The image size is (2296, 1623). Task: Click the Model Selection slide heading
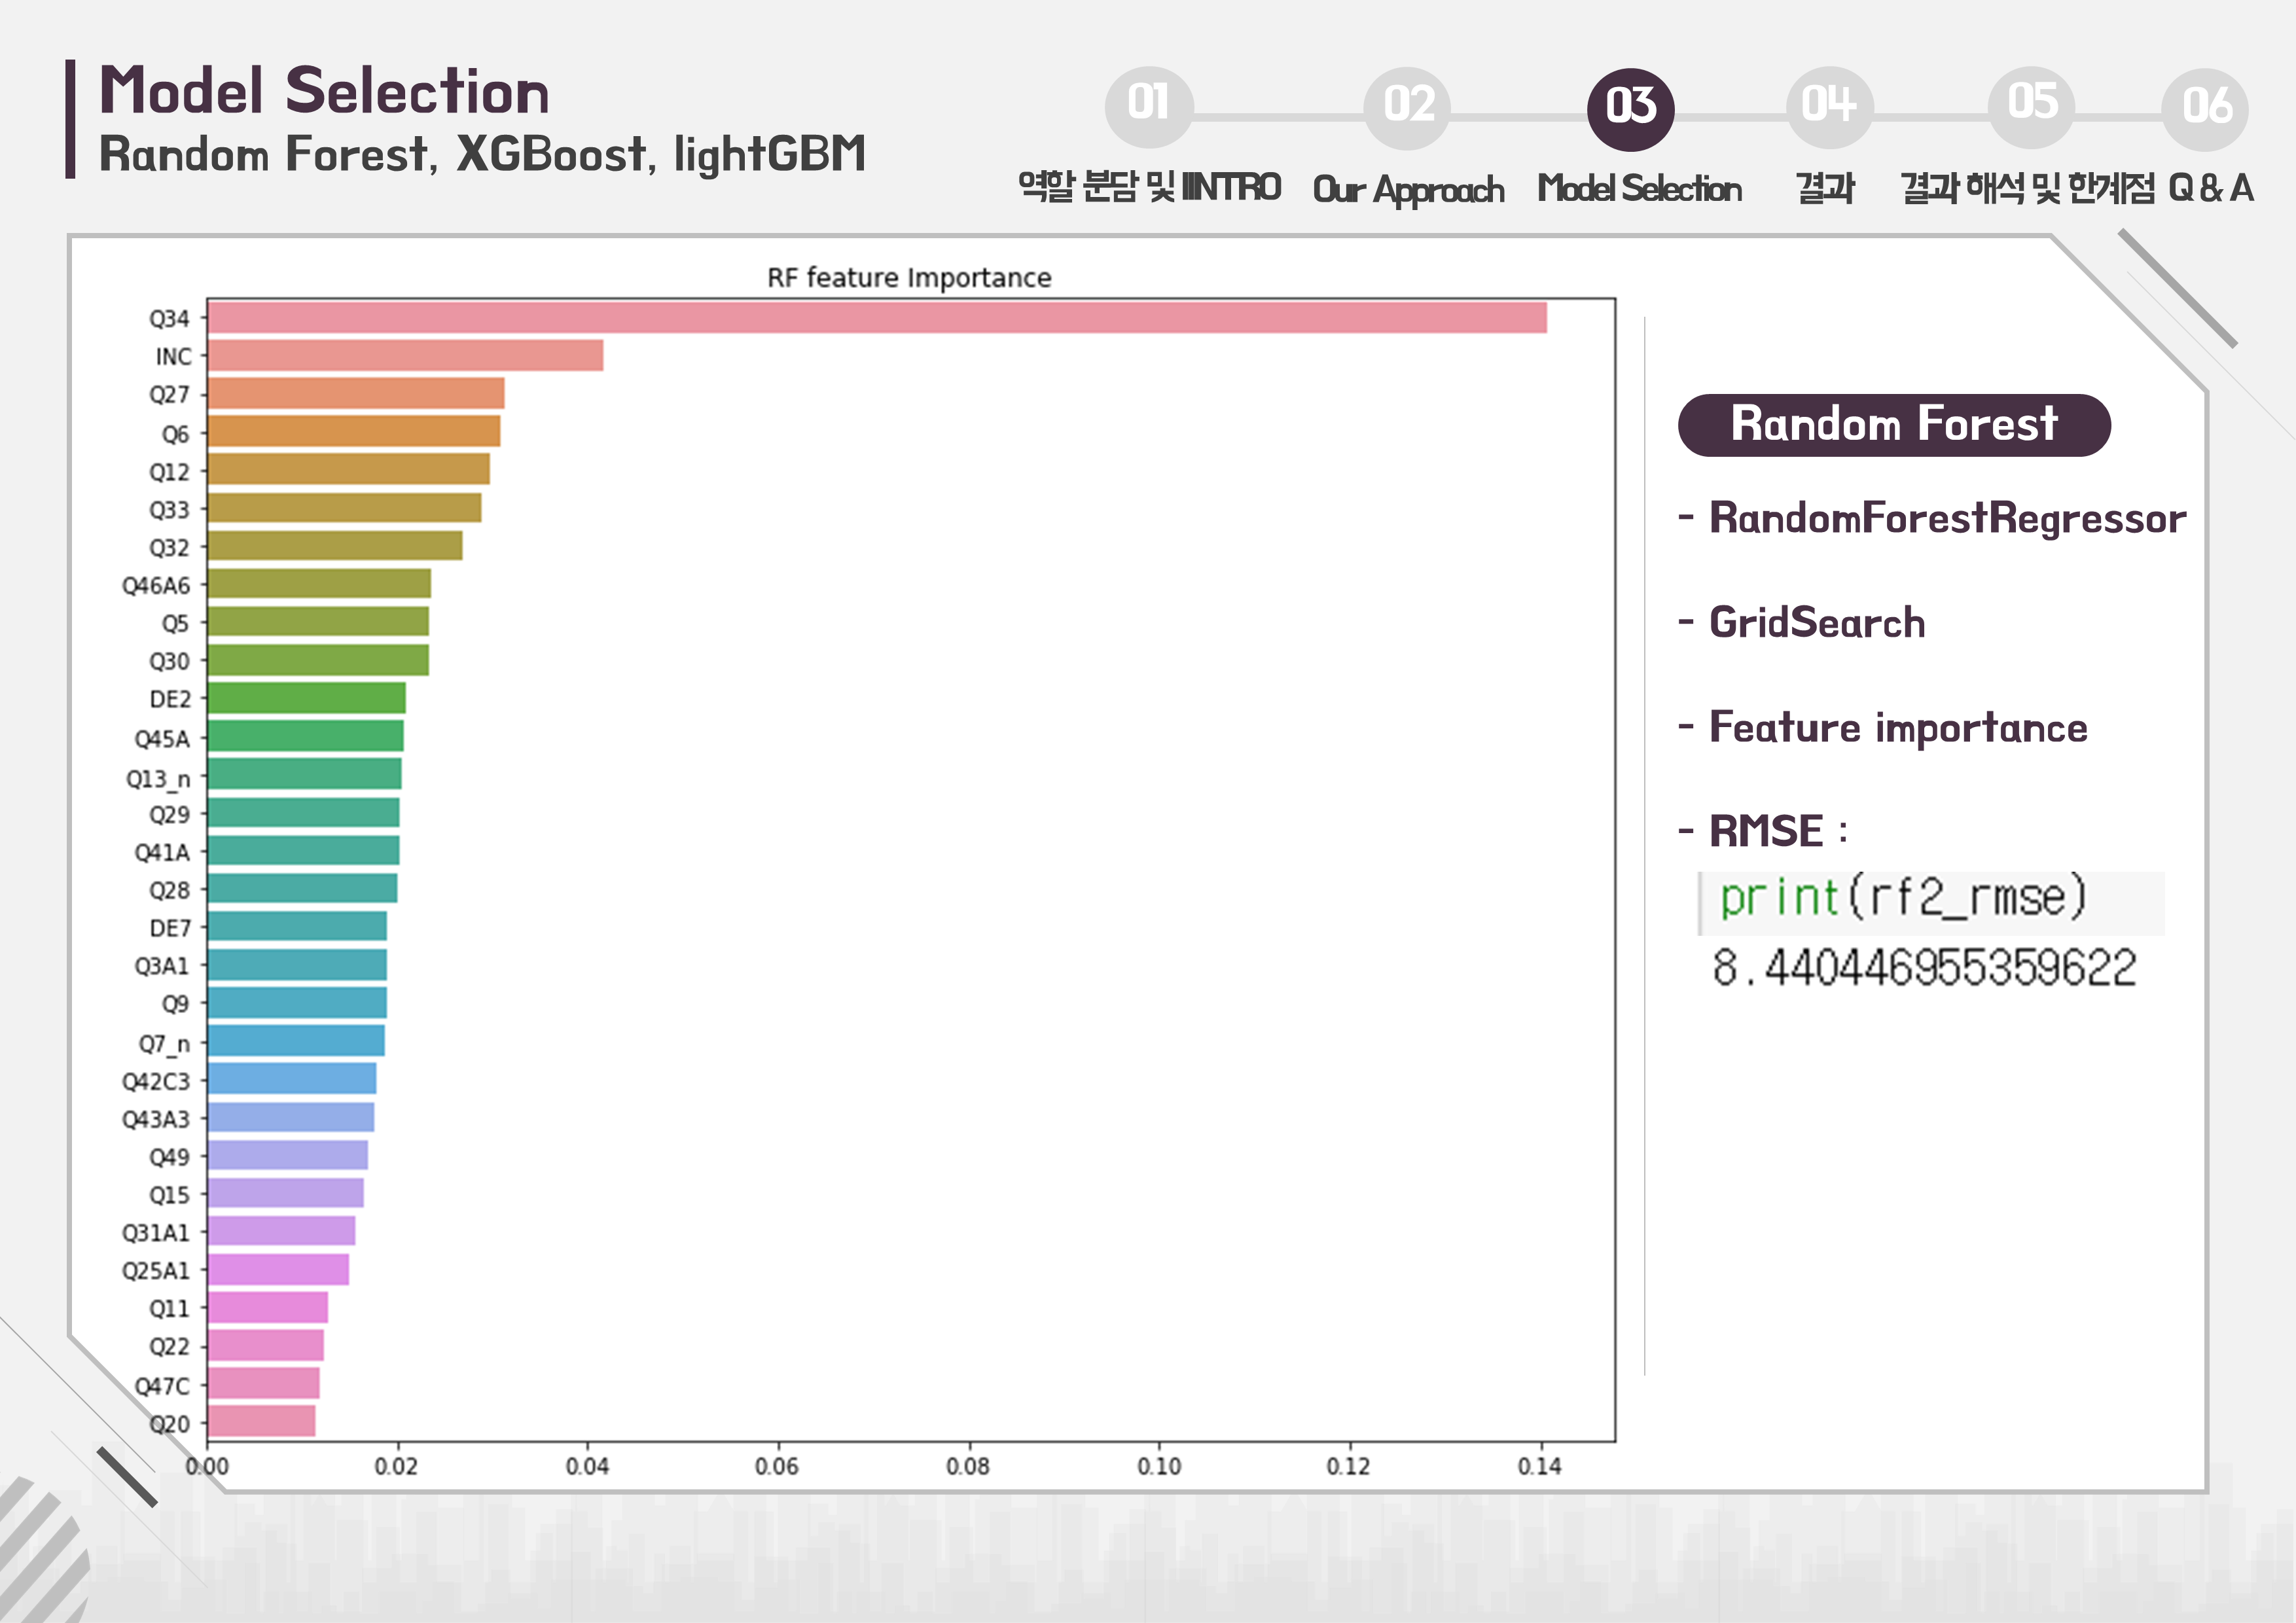pos(324,92)
